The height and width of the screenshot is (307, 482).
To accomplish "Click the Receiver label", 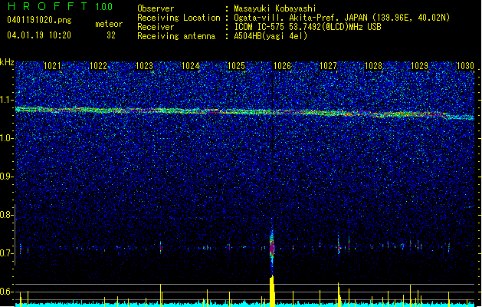I will click(156, 27).
